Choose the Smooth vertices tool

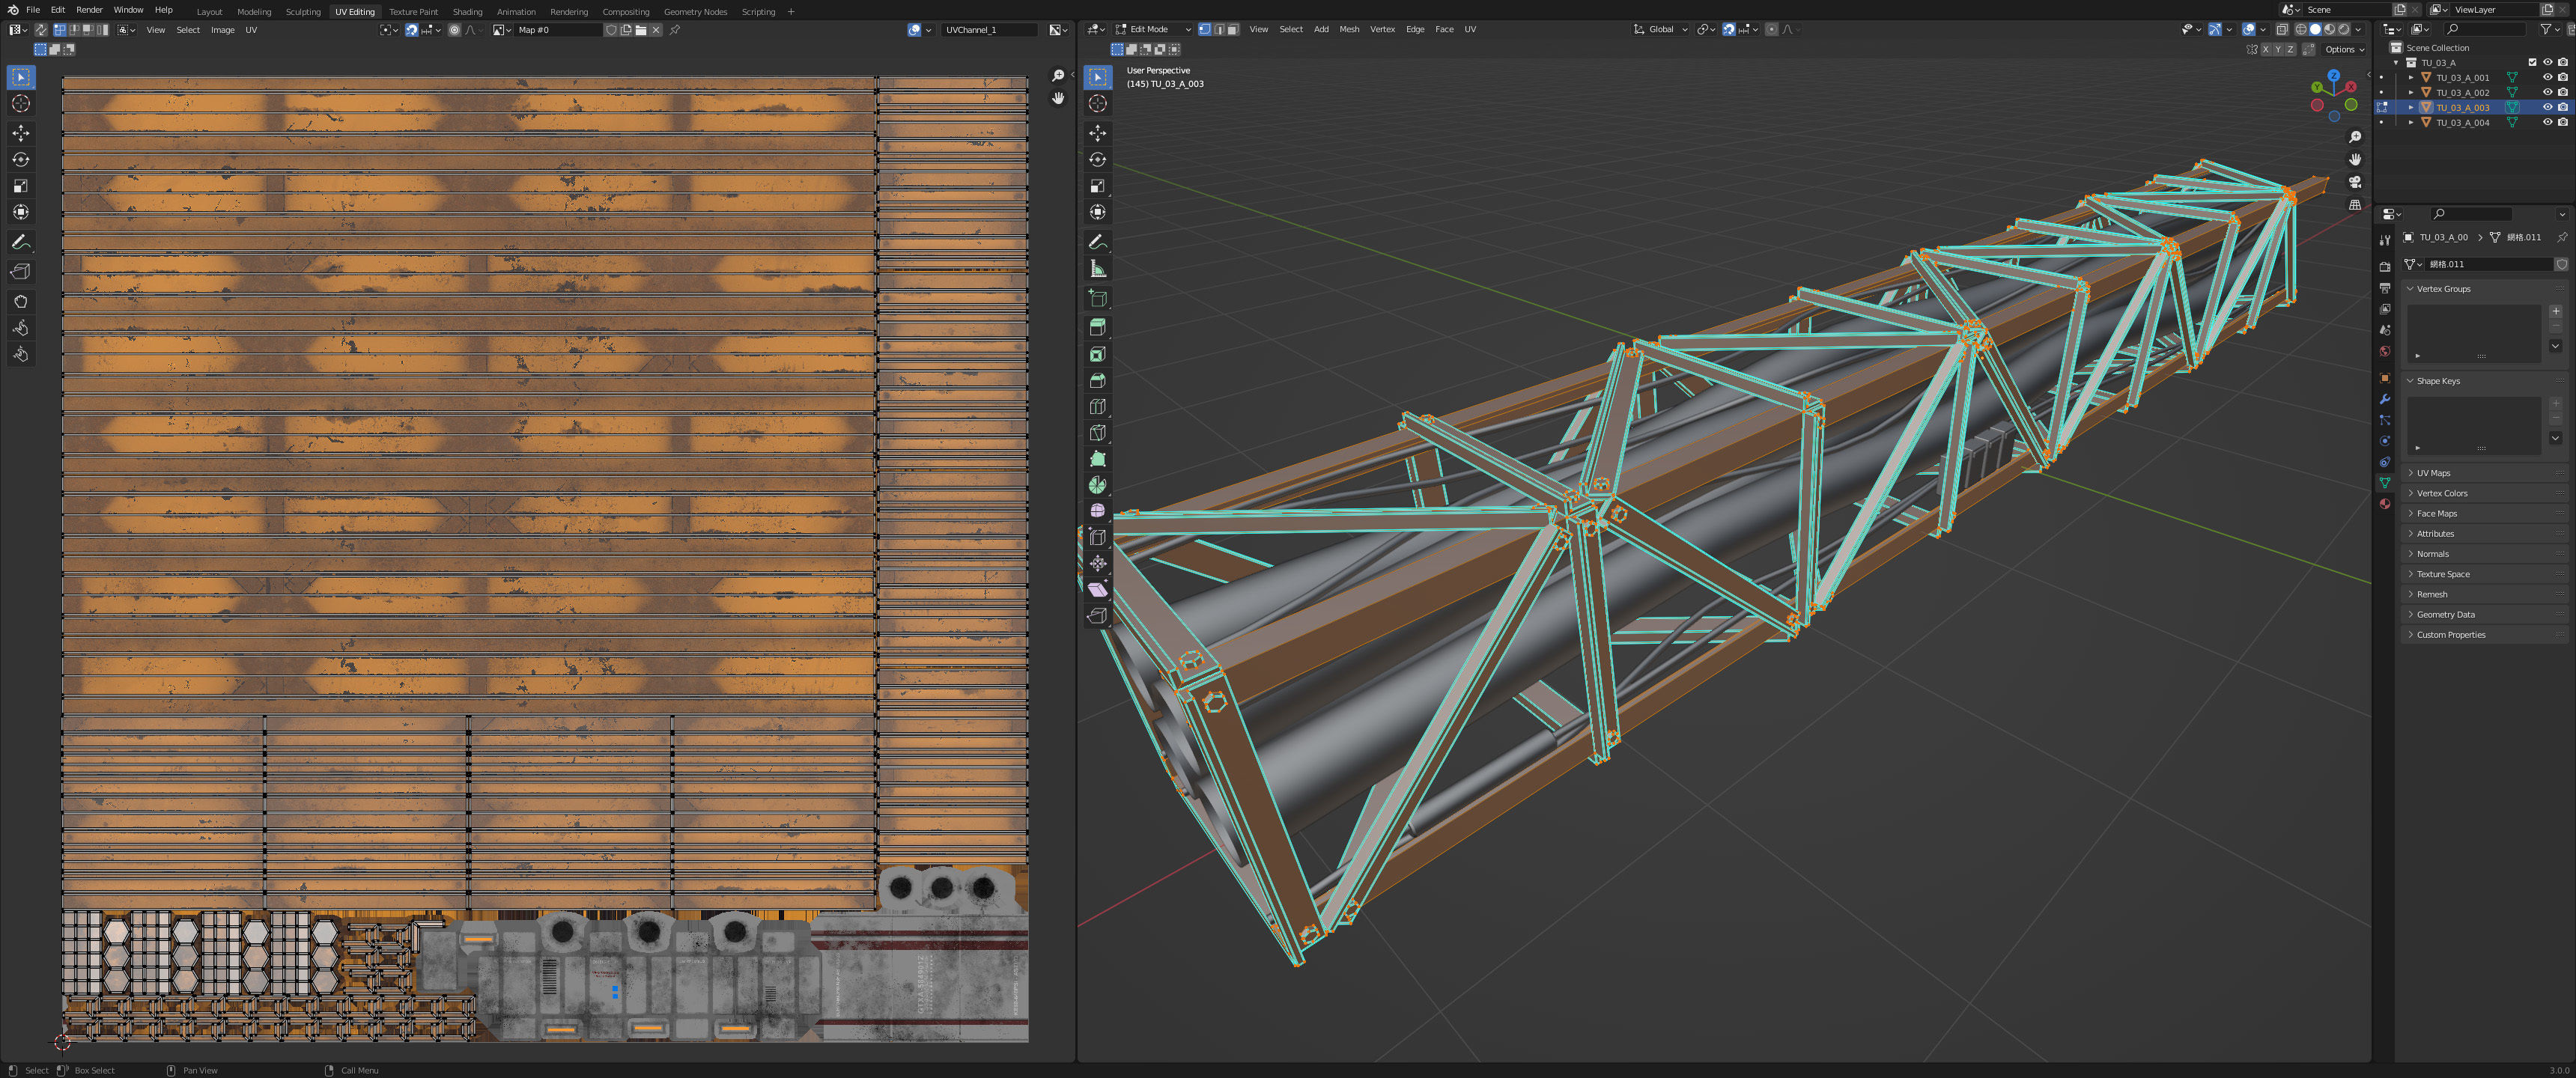point(1098,511)
